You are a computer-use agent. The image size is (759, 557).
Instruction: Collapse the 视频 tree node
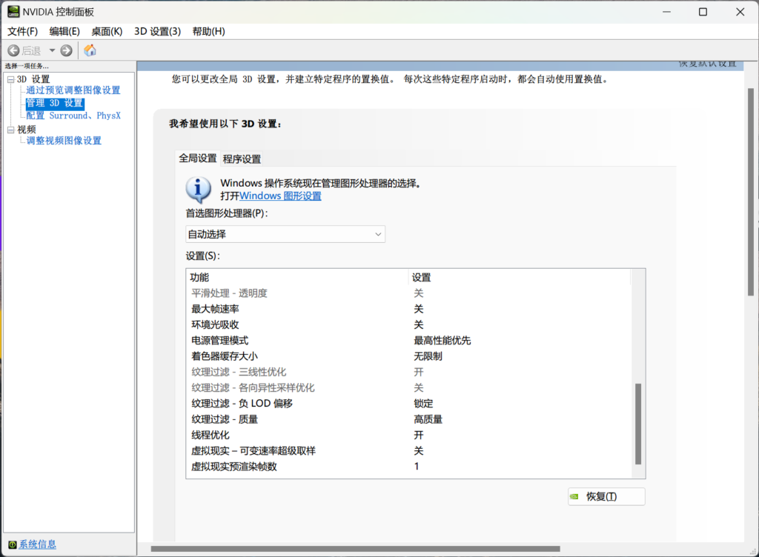tap(10, 130)
